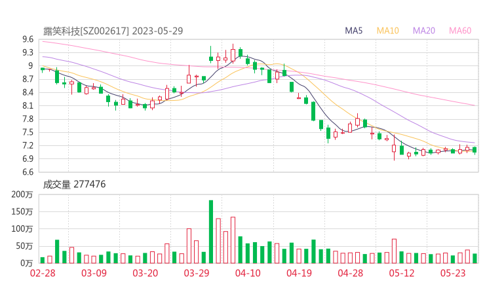Screen dimensions: 485x288
Task: Click the 7.2 price axis label
Action: click(28, 145)
